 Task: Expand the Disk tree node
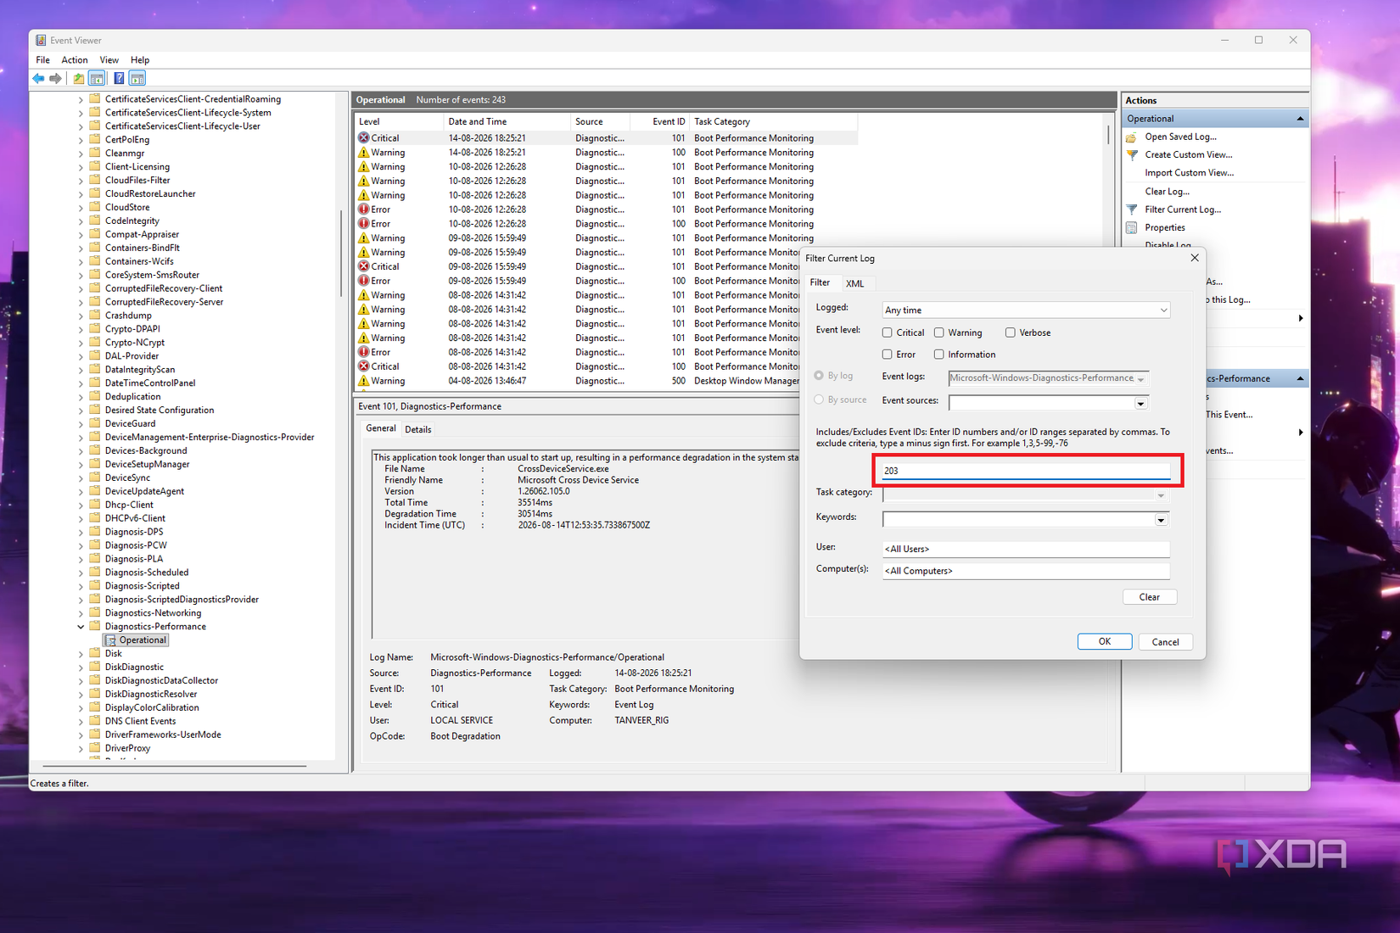[81, 654]
